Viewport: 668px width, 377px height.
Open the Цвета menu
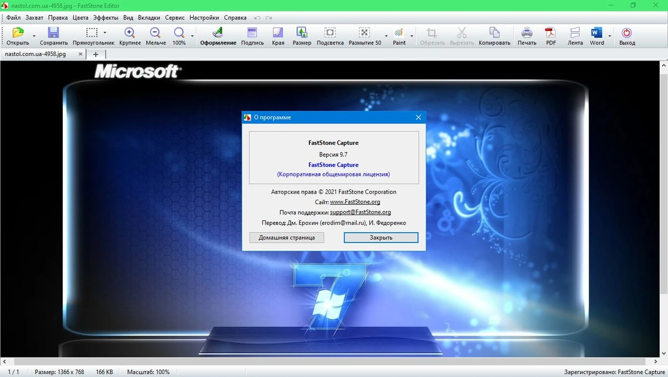click(x=81, y=18)
